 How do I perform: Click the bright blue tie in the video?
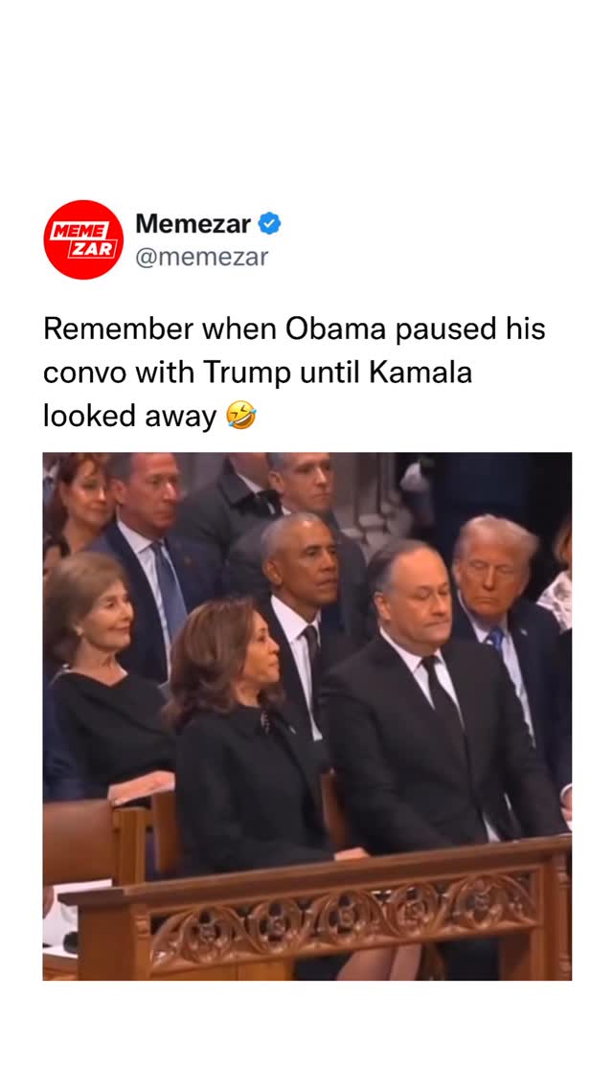496,639
